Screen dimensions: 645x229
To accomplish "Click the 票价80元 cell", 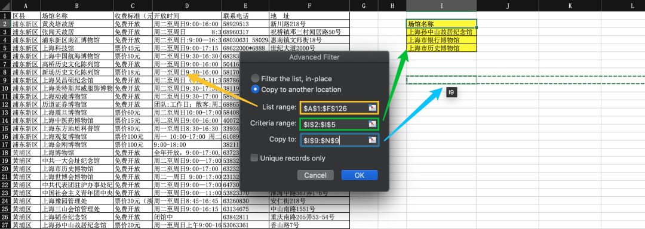I will [x=133, y=128].
